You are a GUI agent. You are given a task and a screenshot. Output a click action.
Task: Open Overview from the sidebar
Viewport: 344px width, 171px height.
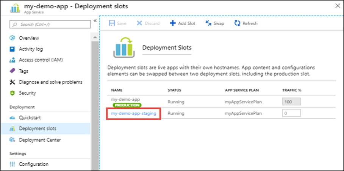tap(29, 38)
